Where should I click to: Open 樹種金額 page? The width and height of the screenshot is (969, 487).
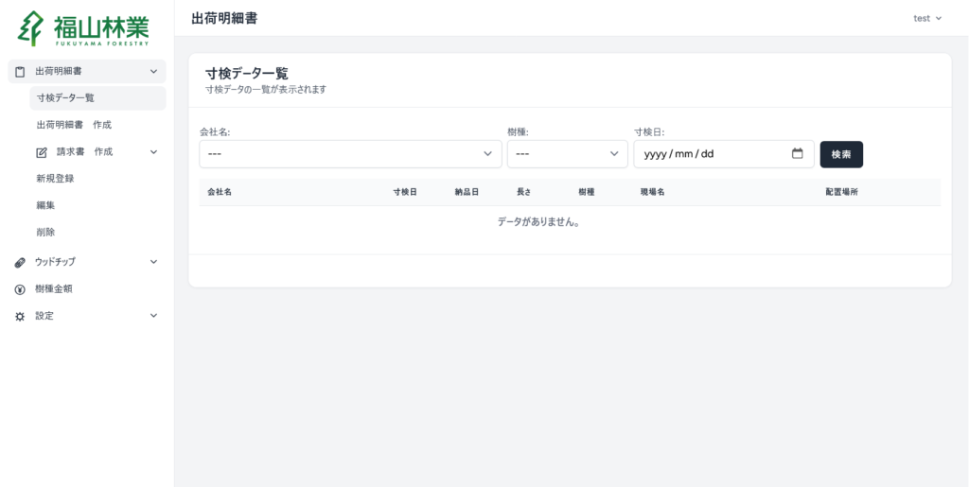tap(54, 288)
